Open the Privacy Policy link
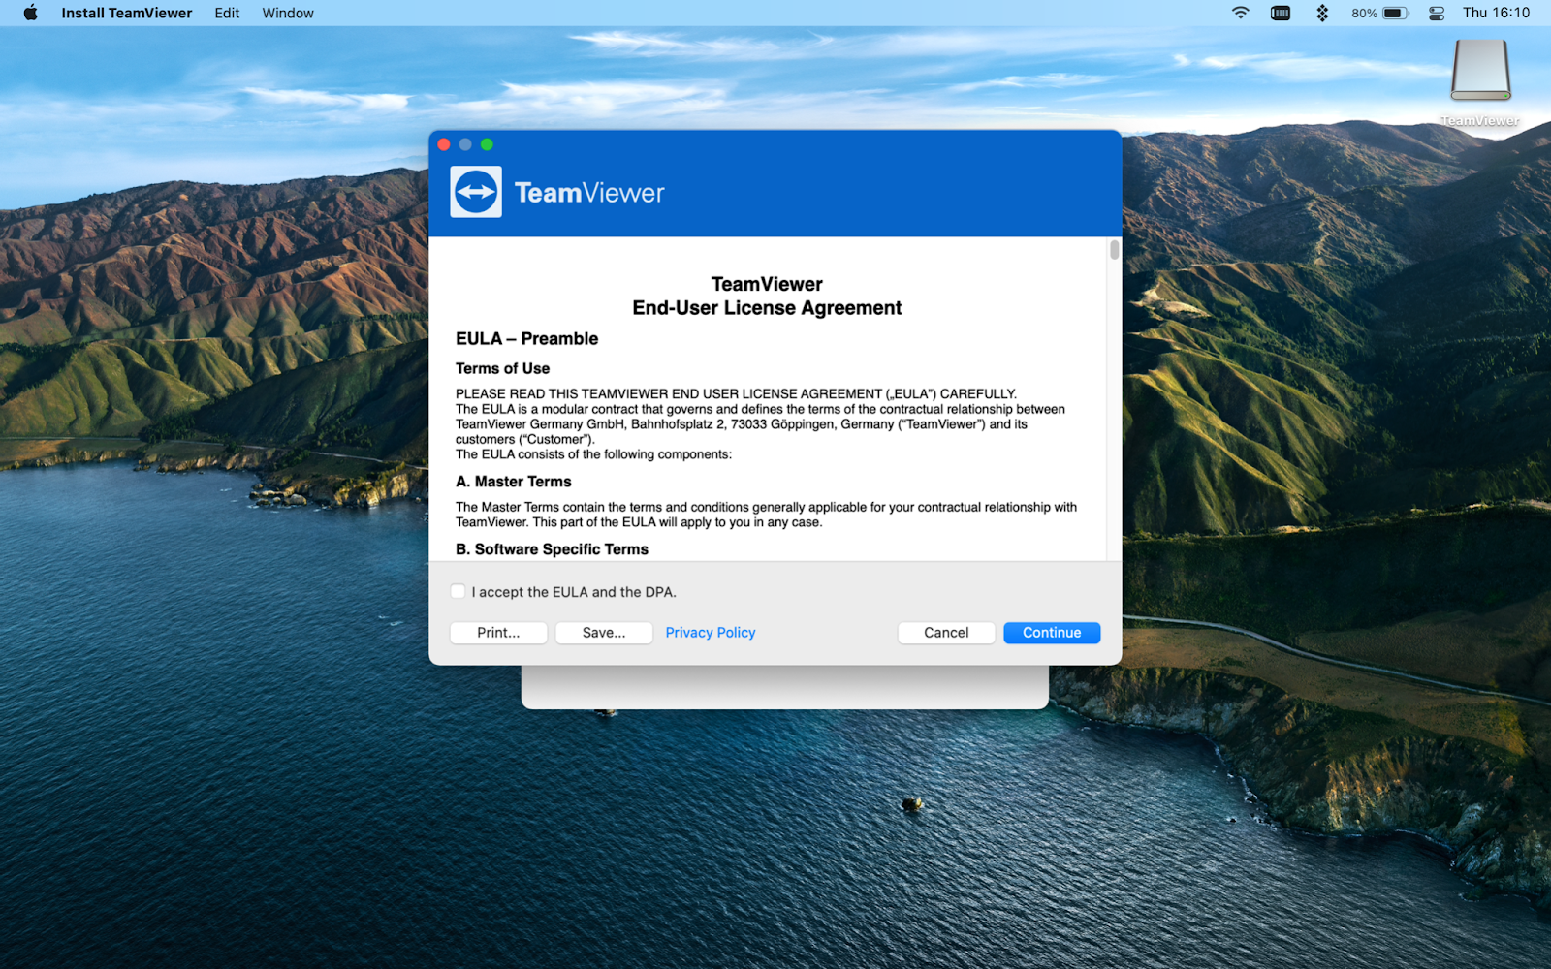This screenshot has height=969, width=1551. click(711, 633)
